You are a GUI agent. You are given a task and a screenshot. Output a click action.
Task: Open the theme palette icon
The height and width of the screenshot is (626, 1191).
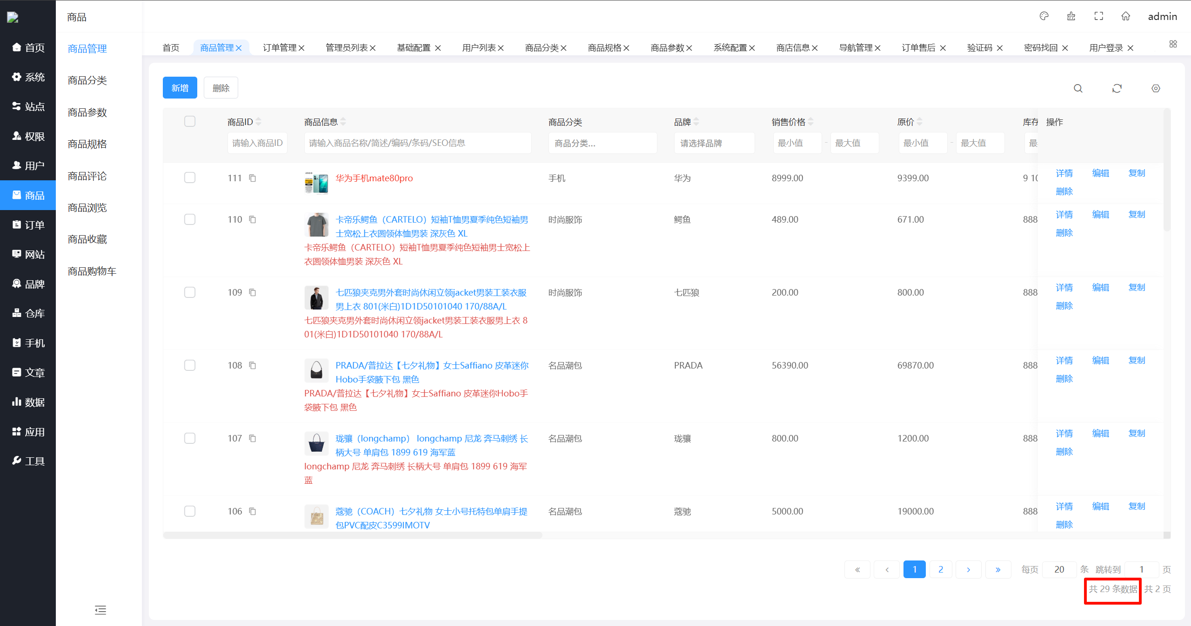point(1044,16)
